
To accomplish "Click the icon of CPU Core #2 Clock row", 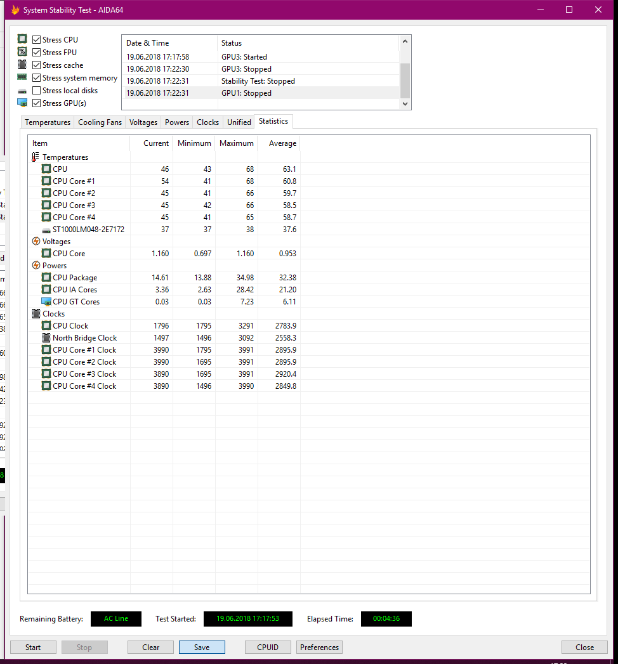I will click(x=46, y=362).
